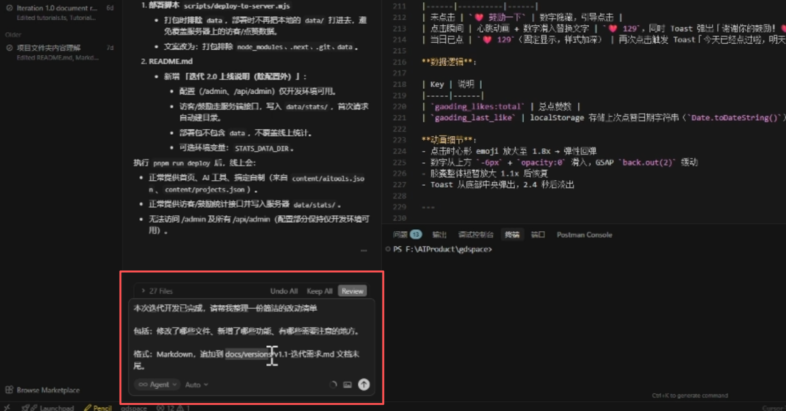Viewport: 786px width, 411px height.
Task: Click Undo All changes
Action: 284,291
